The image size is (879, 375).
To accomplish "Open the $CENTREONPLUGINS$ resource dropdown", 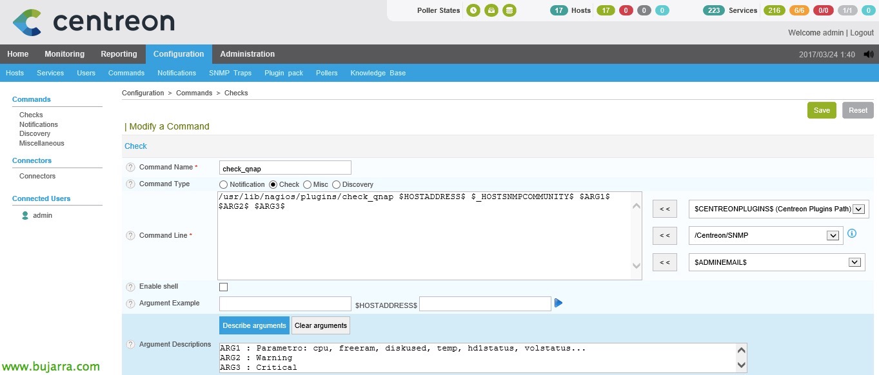I will coord(779,209).
